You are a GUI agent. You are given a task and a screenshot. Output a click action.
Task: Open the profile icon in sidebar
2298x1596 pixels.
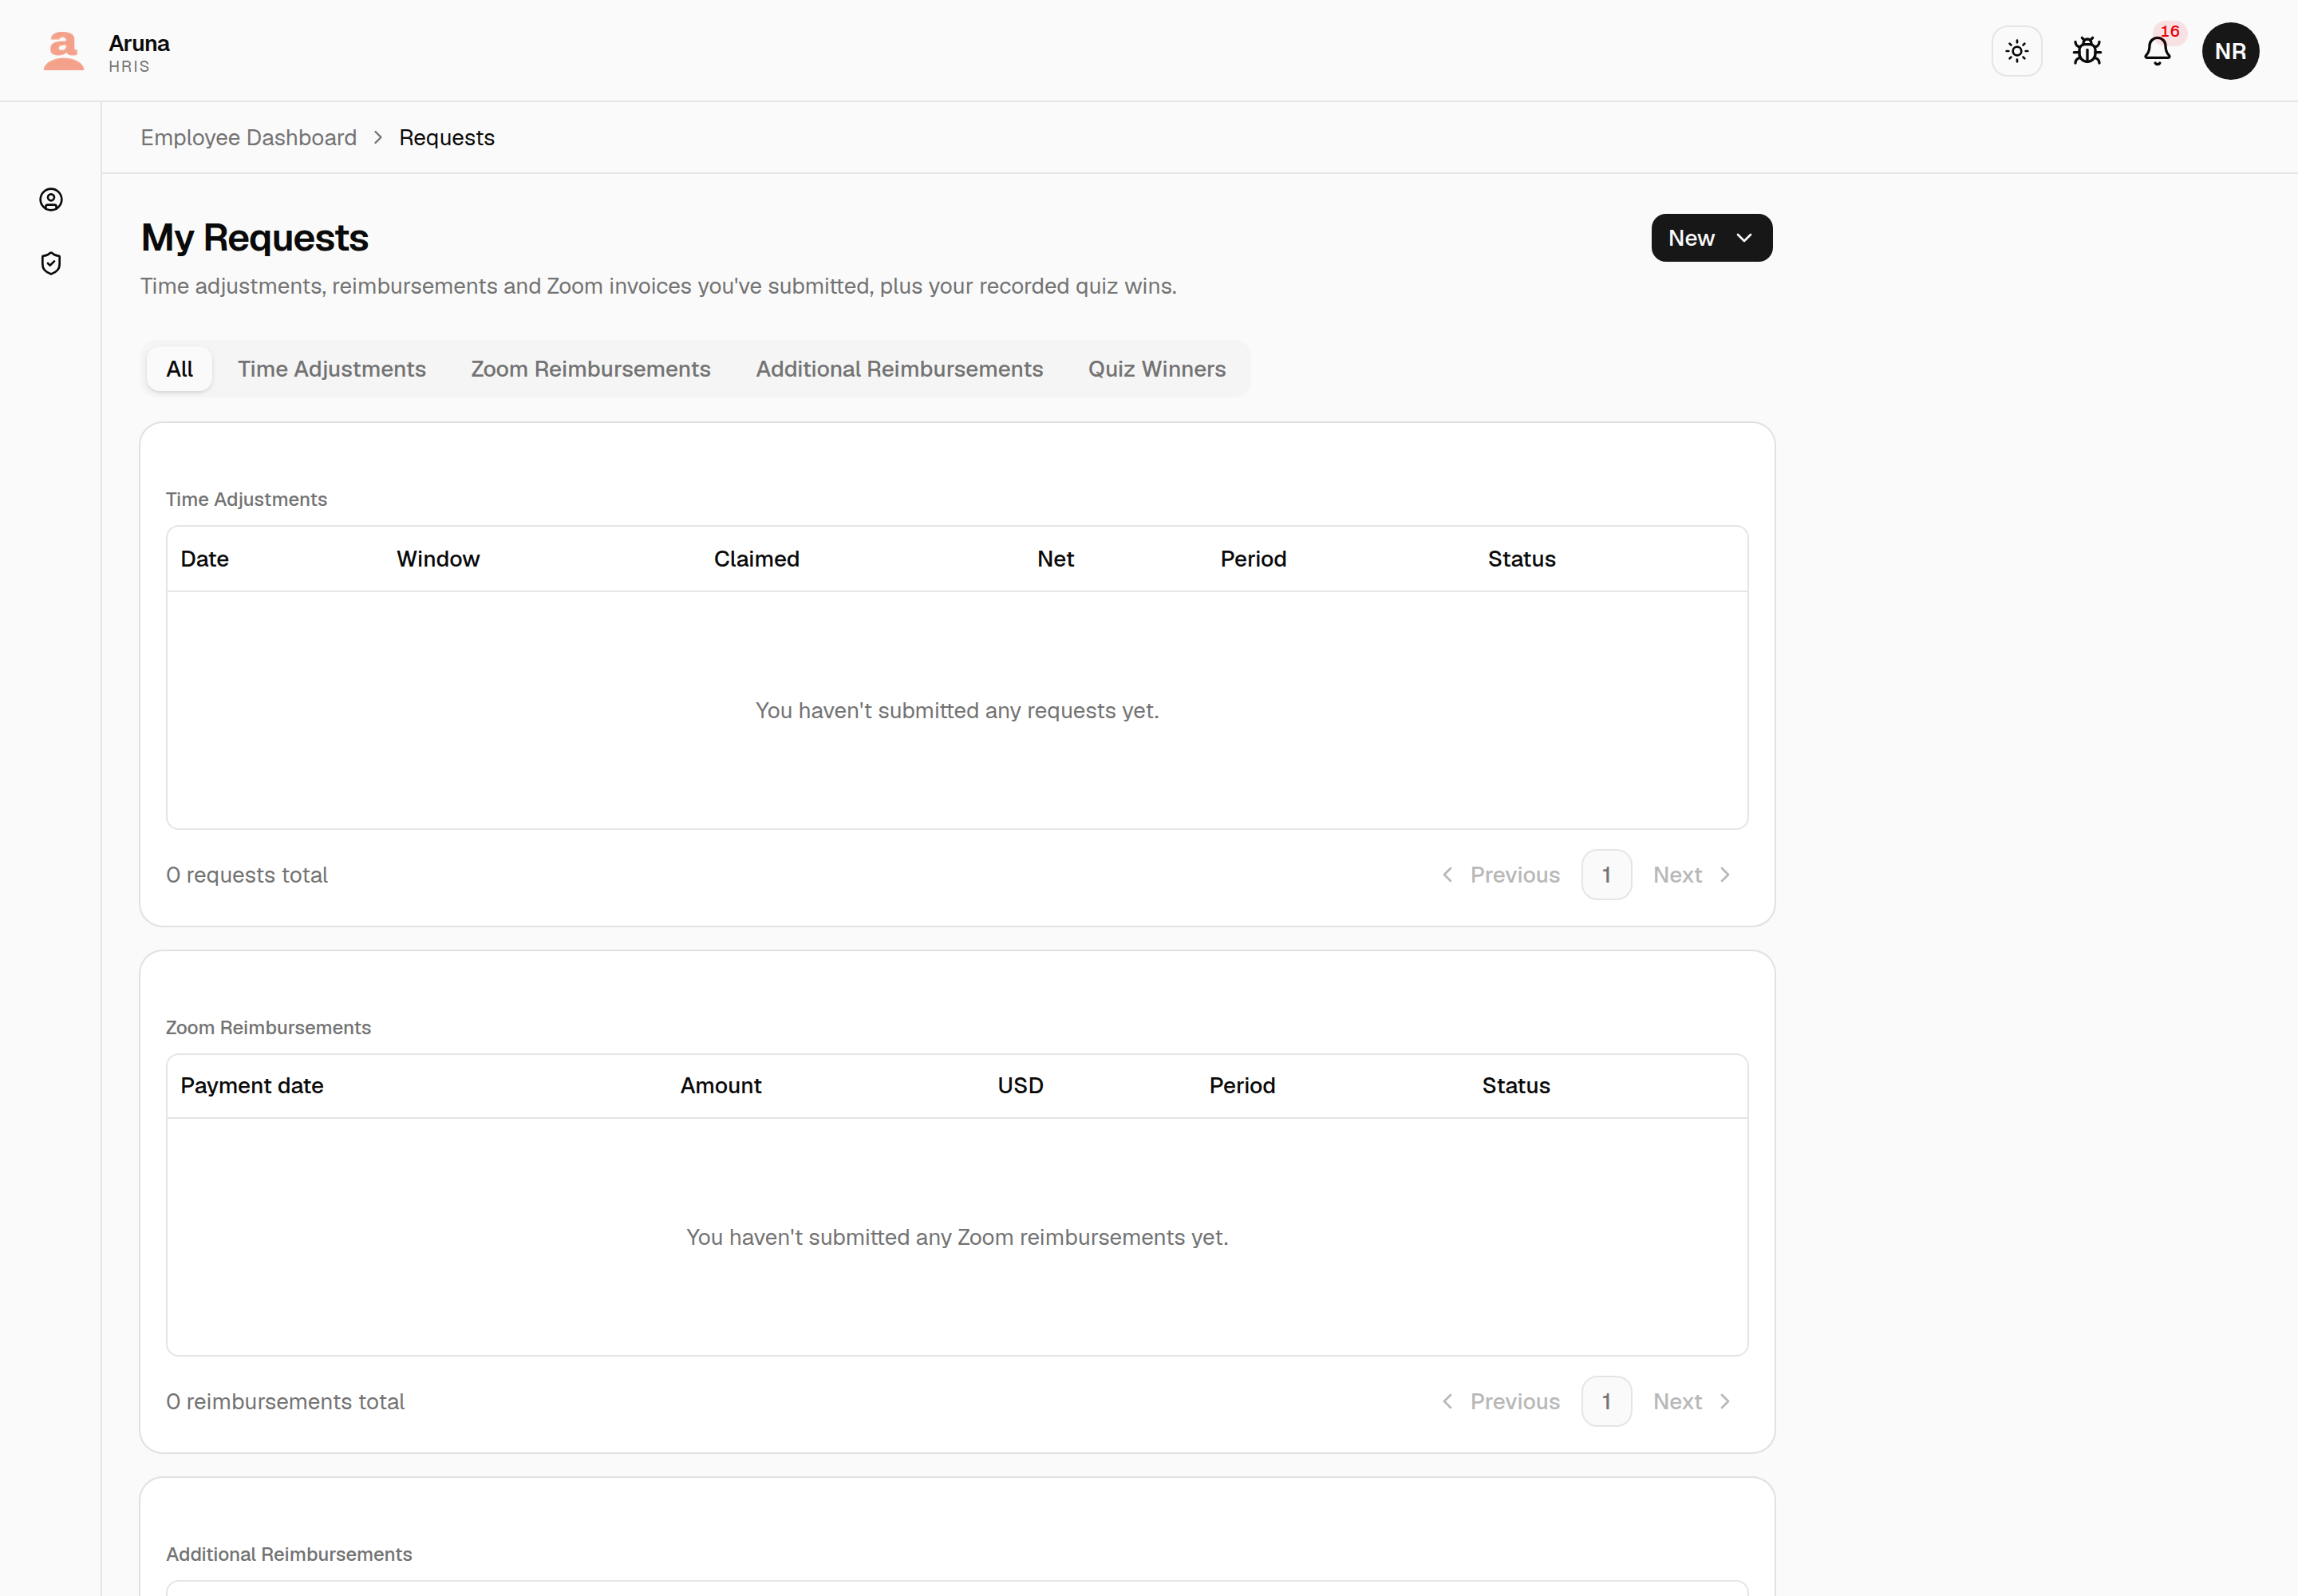click(x=51, y=200)
